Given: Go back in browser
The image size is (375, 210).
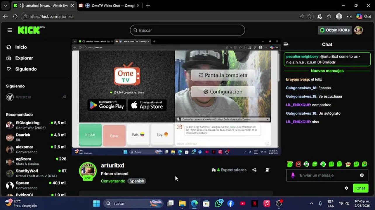Looking at the screenshot, I should [x=6, y=16].
